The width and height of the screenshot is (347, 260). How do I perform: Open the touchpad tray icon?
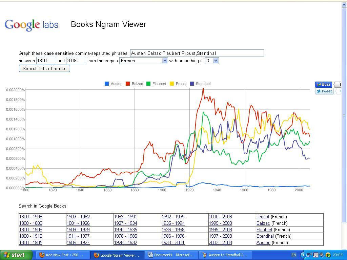click(316, 255)
